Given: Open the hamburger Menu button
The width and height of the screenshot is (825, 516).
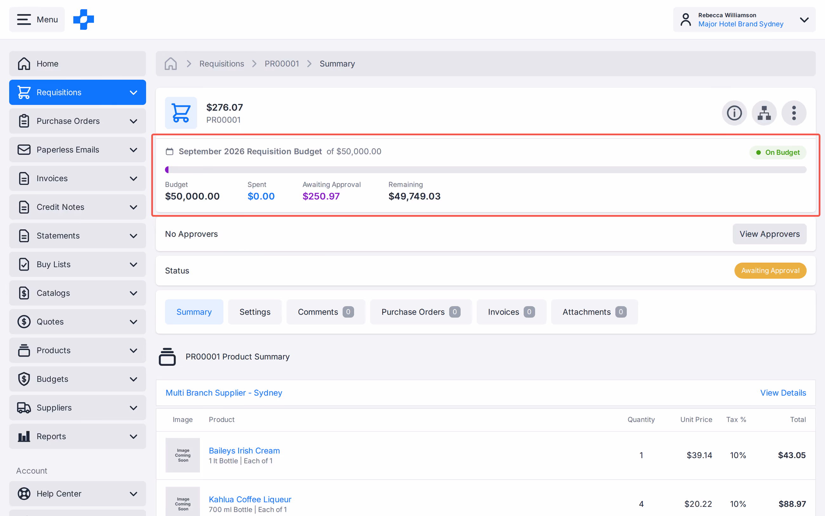Looking at the screenshot, I should (37, 19).
